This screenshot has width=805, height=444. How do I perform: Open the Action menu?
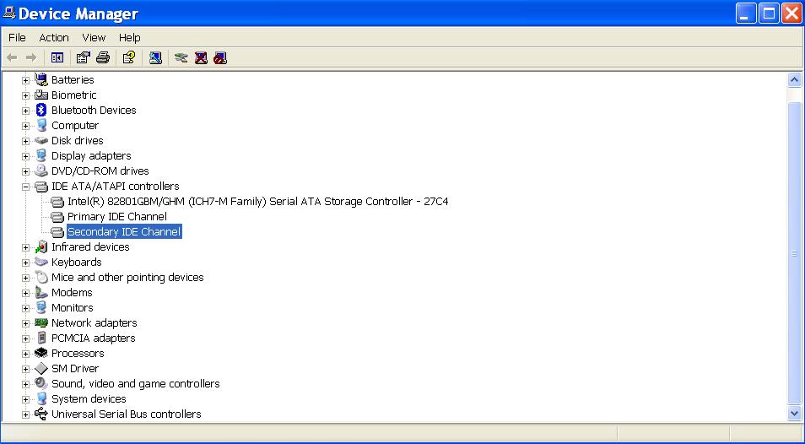pos(54,37)
